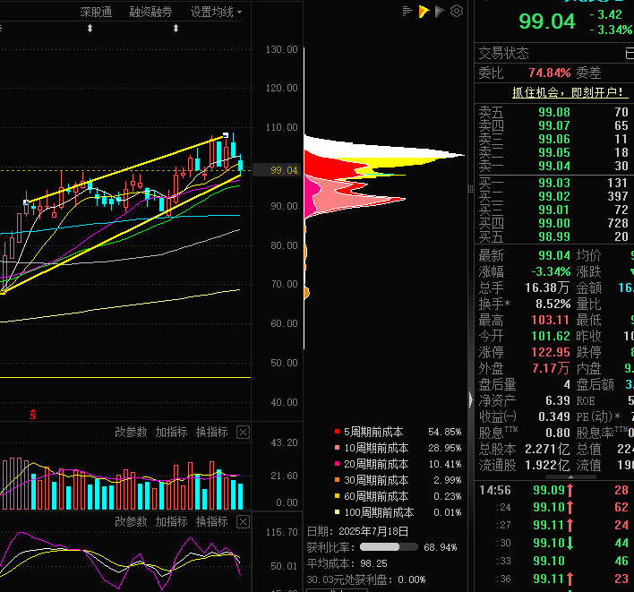
Task: Select the lower-left trendline endpoint handle near 90
Action: (x=26, y=202)
